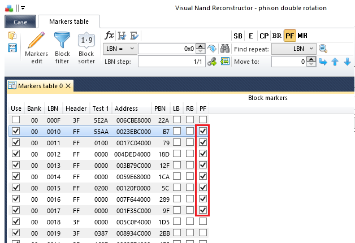The image size is (355, 243).
Task: Uncheck Use box for LBN 0019 row
Action: 16,233
